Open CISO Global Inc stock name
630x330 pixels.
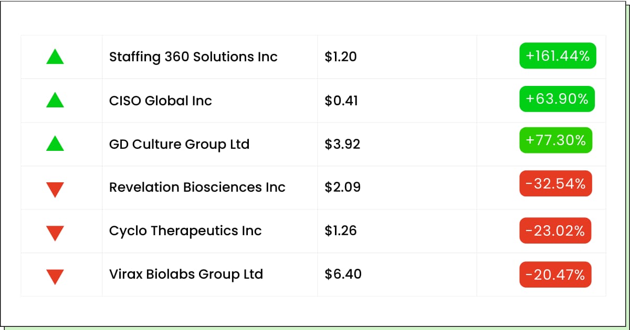(161, 100)
